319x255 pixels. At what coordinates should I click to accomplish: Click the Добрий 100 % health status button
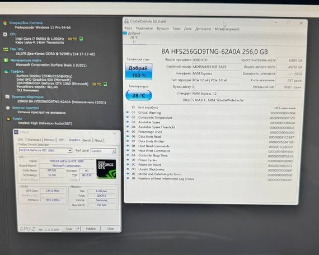click(139, 71)
